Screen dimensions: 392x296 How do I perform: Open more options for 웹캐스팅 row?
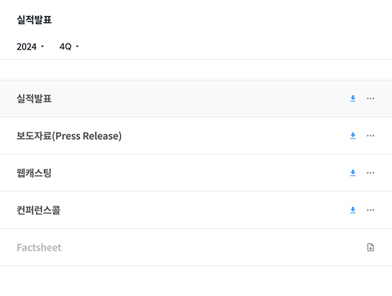(371, 173)
